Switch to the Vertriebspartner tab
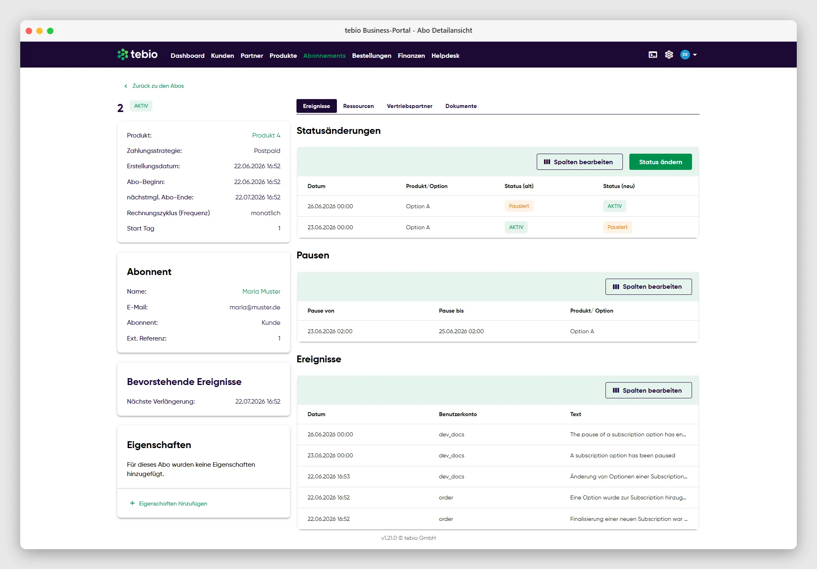817x569 pixels. (409, 106)
